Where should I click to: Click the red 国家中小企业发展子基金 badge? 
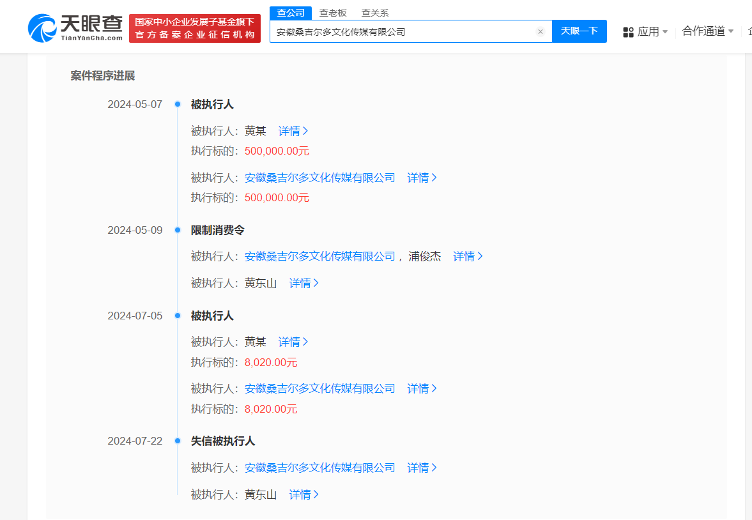(x=195, y=27)
